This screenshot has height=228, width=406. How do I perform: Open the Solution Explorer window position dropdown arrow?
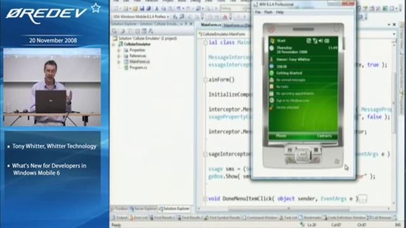pyautogui.click(x=181, y=24)
